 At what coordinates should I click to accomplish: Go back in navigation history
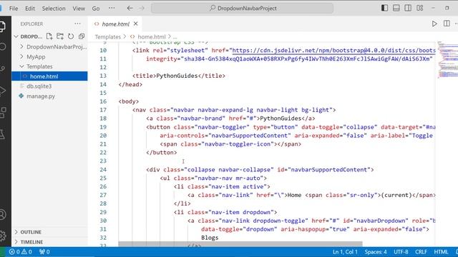click(x=130, y=8)
